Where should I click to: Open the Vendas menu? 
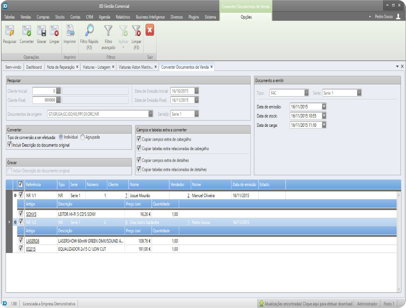click(x=26, y=17)
